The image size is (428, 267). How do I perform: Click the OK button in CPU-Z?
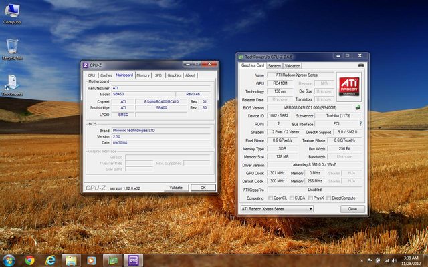[203, 188]
